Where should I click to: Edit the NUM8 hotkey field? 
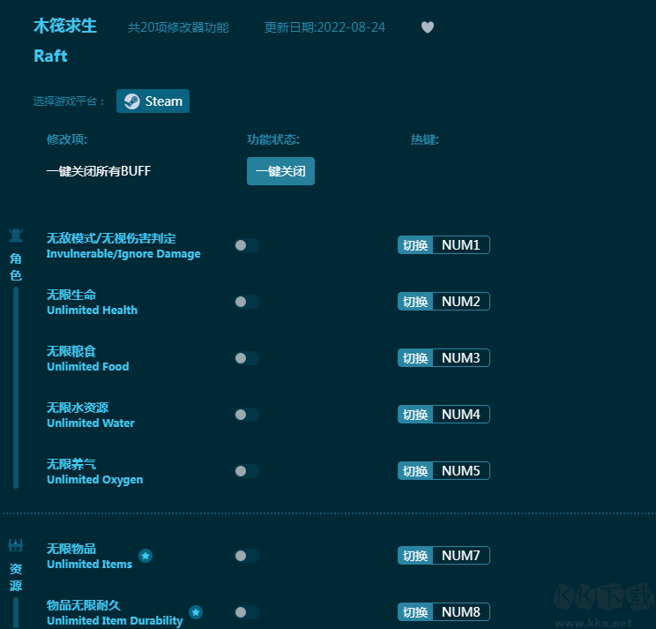tap(461, 612)
